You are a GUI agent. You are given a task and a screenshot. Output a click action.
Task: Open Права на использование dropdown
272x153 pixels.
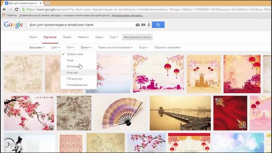115,47
